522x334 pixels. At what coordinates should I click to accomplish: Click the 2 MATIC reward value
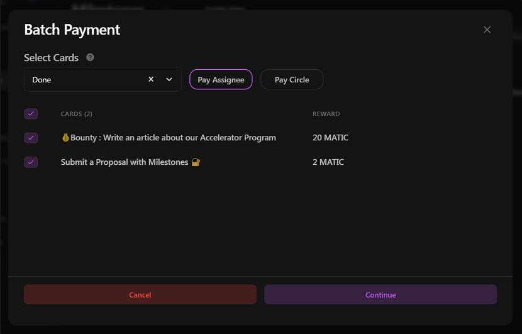(x=328, y=162)
